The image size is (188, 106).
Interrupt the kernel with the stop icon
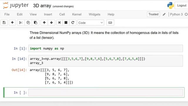(66, 23)
